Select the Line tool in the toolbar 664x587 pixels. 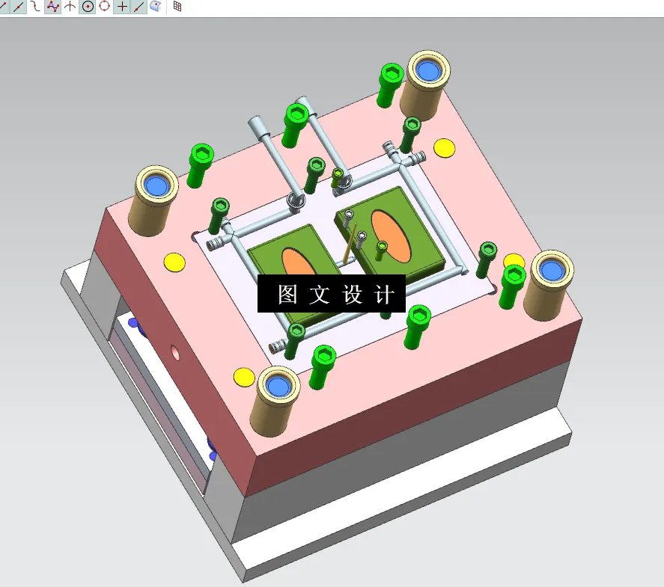pyautogui.click(x=18, y=7)
